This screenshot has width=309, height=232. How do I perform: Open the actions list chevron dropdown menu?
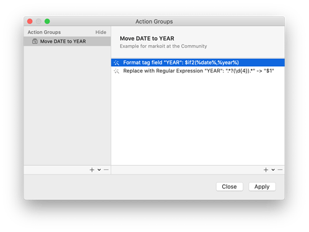click(273, 170)
